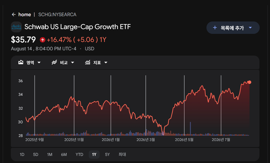Click the indicators chart icon
Image resolution: width=270 pixels, height=163 pixels.
(88, 62)
